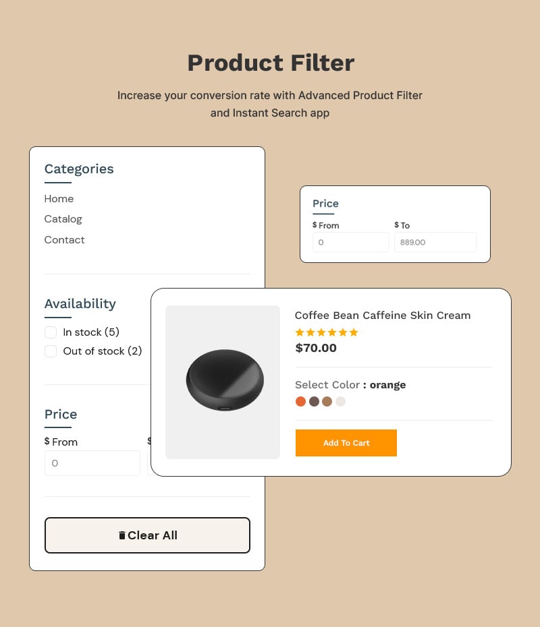Image resolution: width=540 pixels, height=627 pixels.
Task: Click the To price field showing 889.00
Action: (435, 242)
